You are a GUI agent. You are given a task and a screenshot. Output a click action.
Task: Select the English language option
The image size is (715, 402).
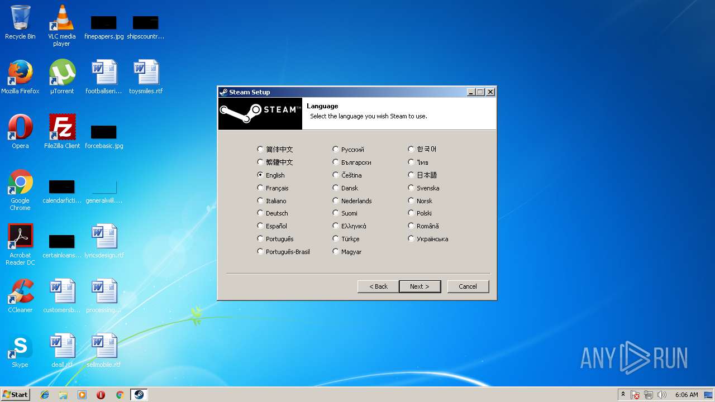click(271, 175)
